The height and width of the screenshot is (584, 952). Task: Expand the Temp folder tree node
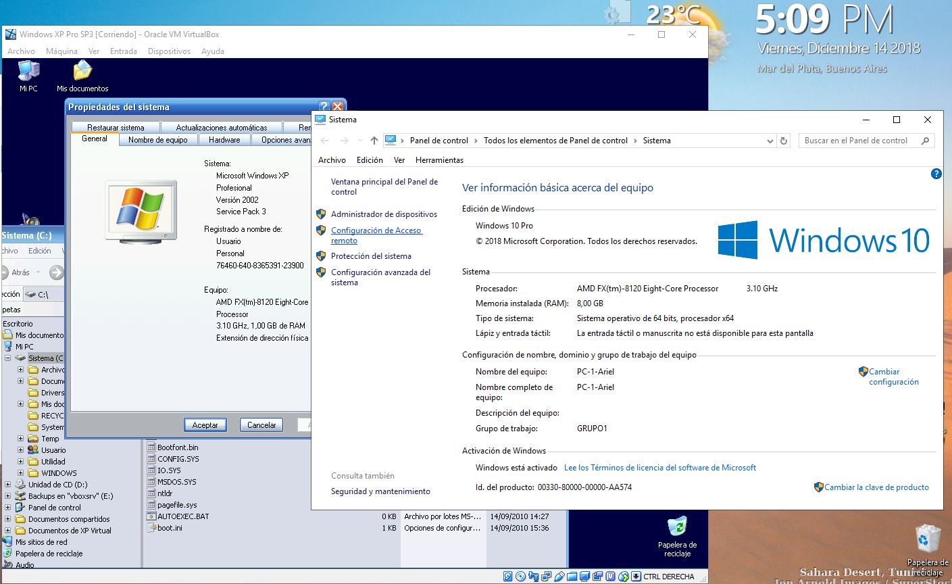coord(21,439)
